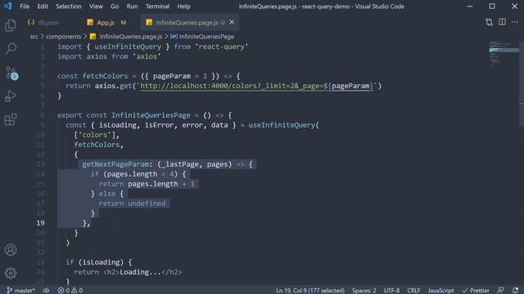524x294 pixels.
Task: Click the src breadcrumb segment
Action: pos(34,36)
